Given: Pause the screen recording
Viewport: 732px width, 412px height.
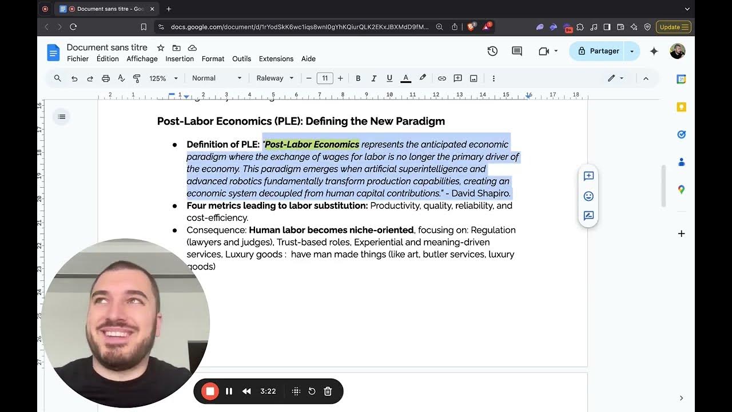Looking at the screenshot, I should (229, 391).
